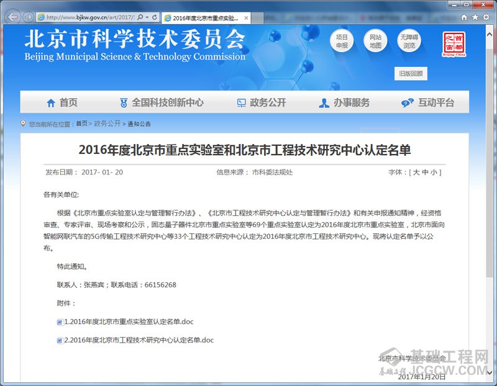Click the refresh icon in address bar

[x=155, y=17]
